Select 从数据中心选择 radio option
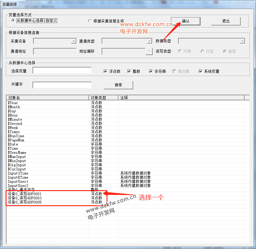The width and height of the screenshot is (256, 249). tap(13, 20)
